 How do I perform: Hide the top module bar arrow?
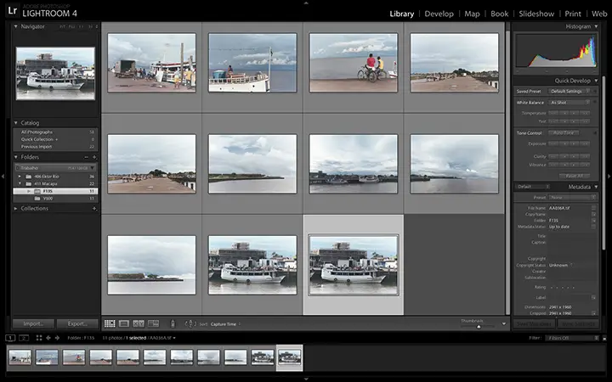coord(306,3)
